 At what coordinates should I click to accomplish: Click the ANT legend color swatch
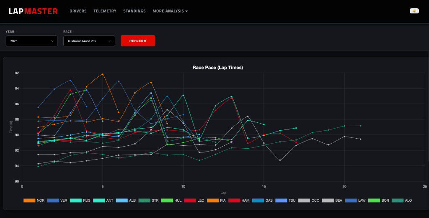tap(99, 200)
